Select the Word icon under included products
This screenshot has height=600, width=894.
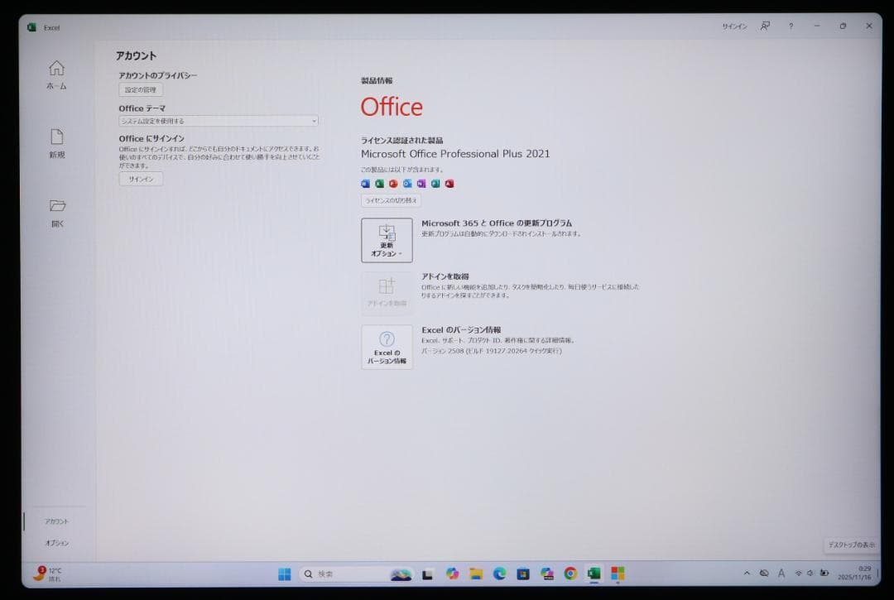pyautogui.click(x=365, y=184)
